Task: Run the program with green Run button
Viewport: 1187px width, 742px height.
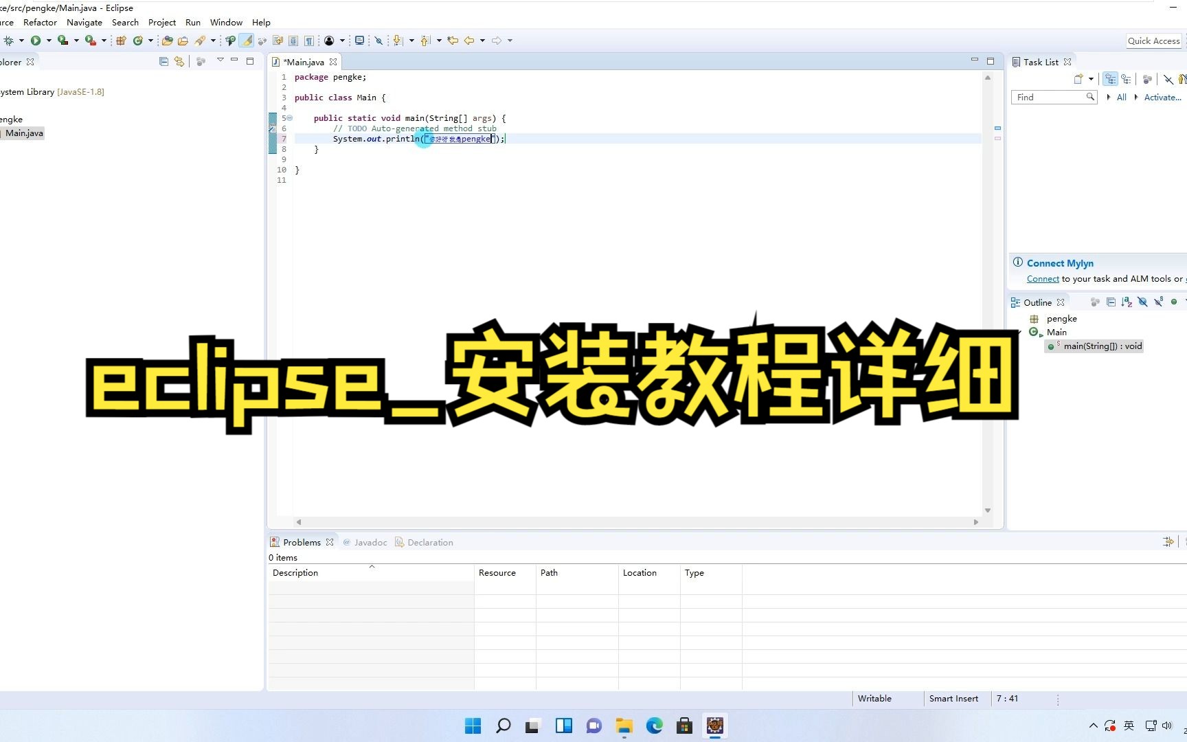Action: 36,41
